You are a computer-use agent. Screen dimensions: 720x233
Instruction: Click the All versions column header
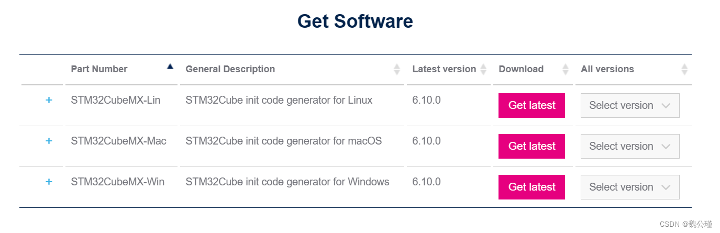(x=607, y=69)
